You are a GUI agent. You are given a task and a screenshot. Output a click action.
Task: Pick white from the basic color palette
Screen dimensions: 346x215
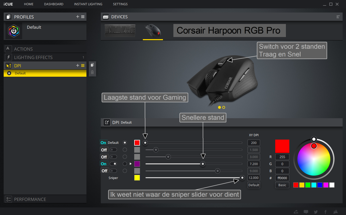click(332, 185)
